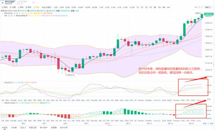Open settings gear of MACD(12,26,9) pane
The width and height of the screenshot is (215, 130).
tap(17, 103)
